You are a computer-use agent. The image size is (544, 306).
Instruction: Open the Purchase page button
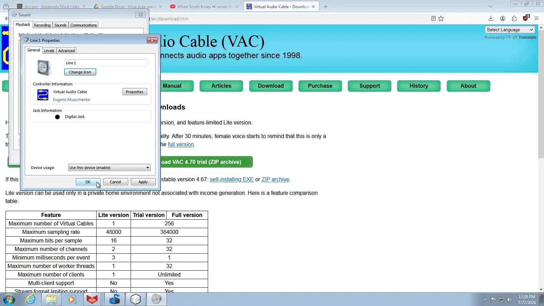[x=320, y=86]
